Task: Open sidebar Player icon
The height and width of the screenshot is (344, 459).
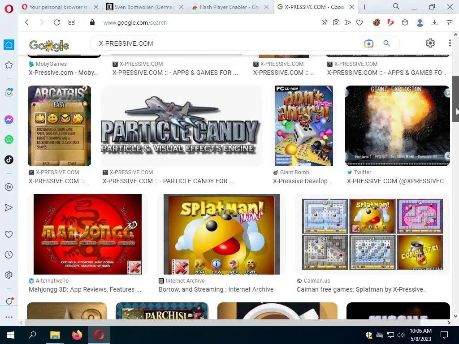Action: click(9, 187)
